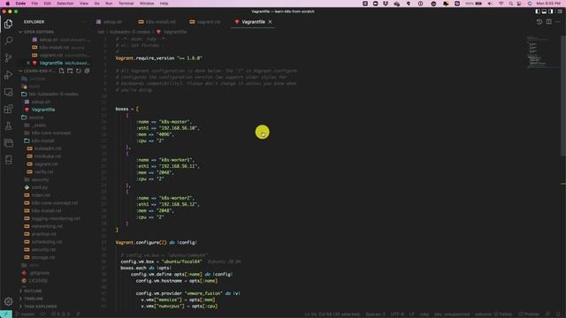
Task: Open the Explorer view in activity bar
Action: pos(8,24)
